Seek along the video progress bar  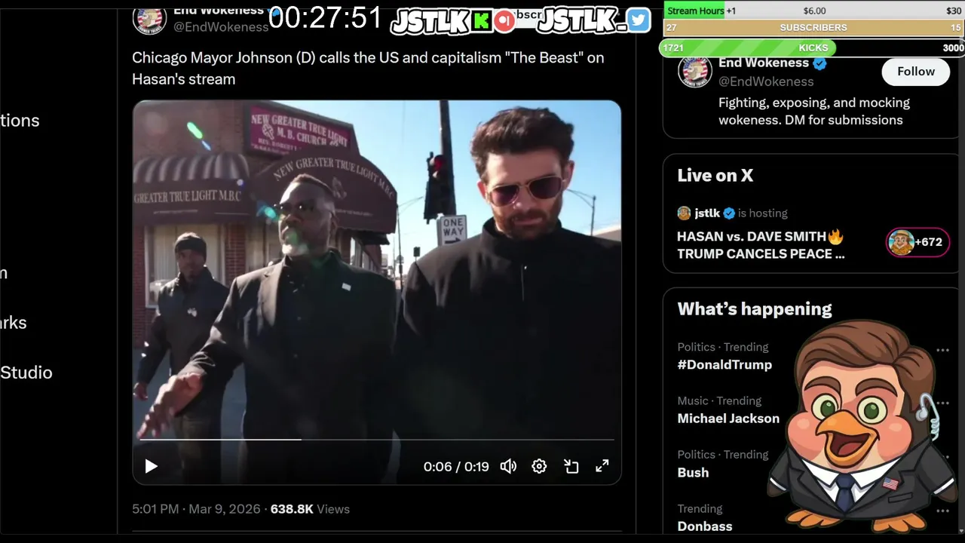(x=377, y=439)
